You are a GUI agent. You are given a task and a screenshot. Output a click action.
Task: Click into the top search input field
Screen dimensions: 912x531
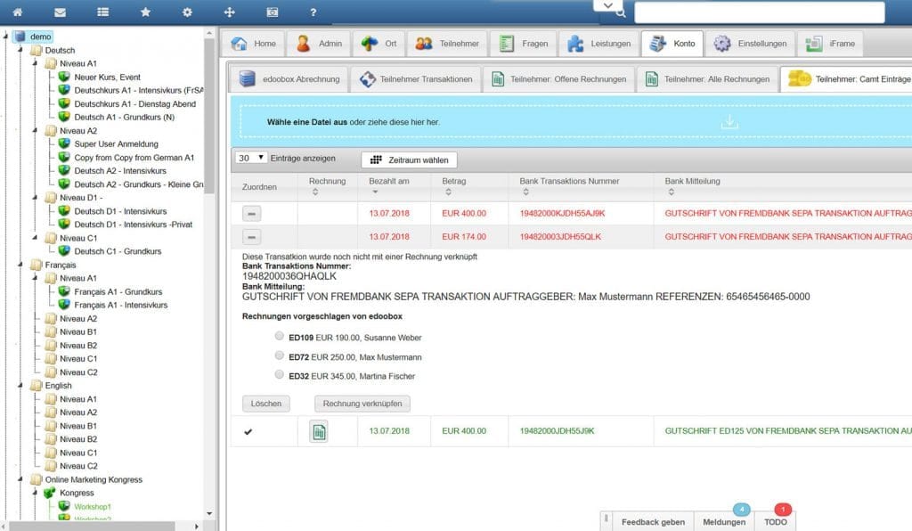[759, 12]
